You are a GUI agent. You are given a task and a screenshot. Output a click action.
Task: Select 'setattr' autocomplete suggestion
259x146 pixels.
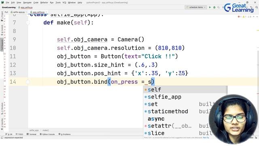pos(185,126)
